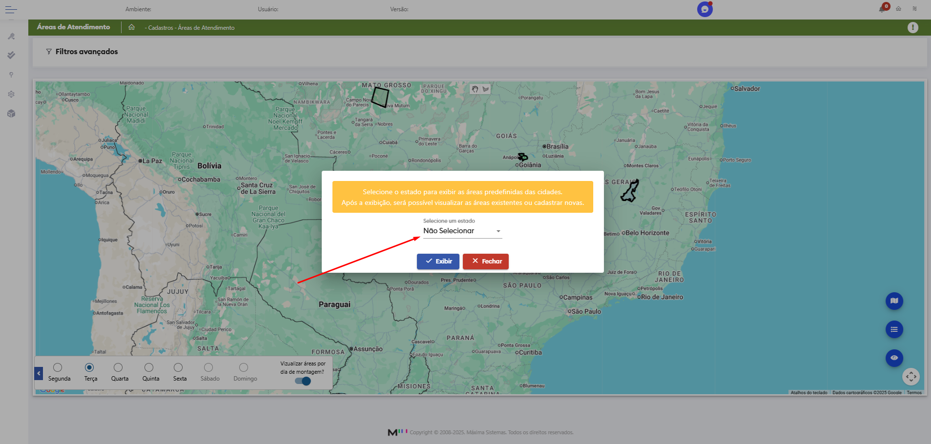Select the Segunda radio button

click(x=58, y=367)
